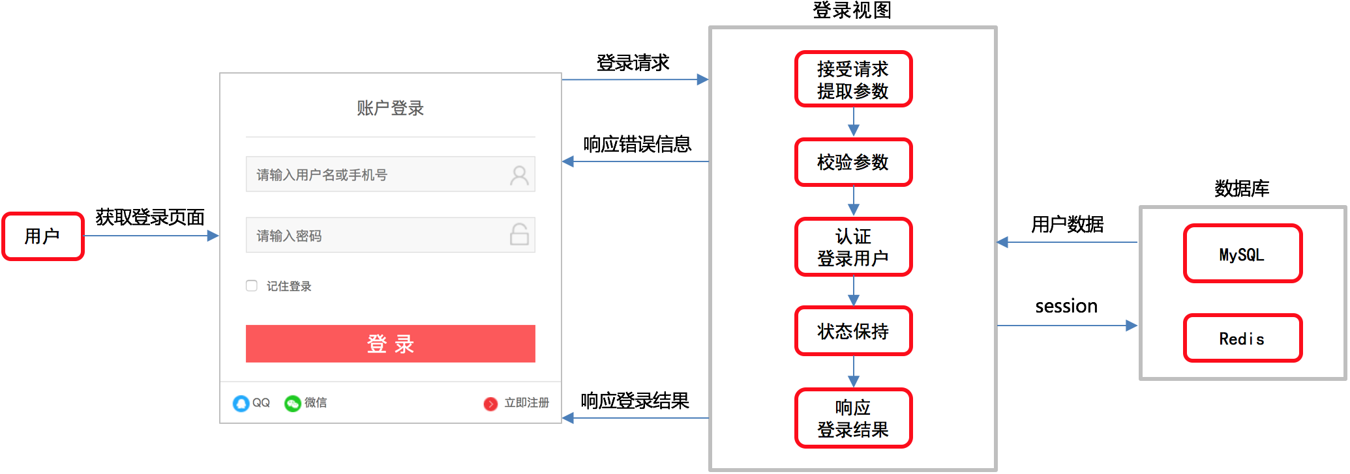Select the 状态保持 step box
This screenshot has height=474, width=1350.
coord(853,331)
